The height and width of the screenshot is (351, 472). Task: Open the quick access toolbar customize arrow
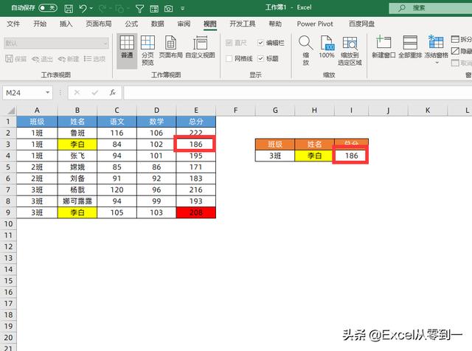coord(182,9)
